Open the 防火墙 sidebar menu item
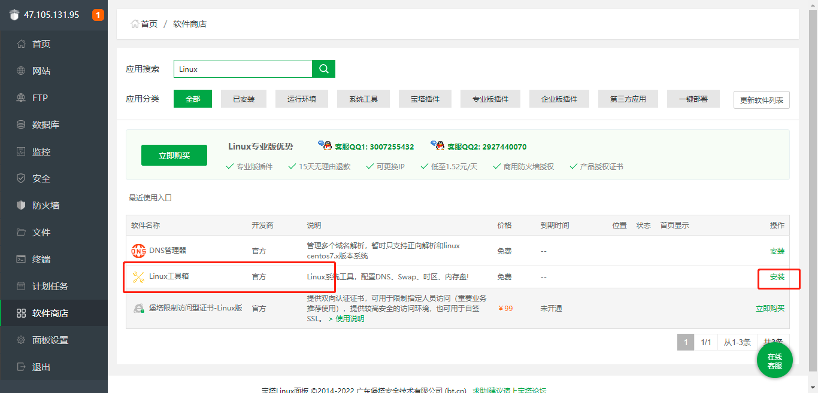818x393 pixels. [54, 205]
